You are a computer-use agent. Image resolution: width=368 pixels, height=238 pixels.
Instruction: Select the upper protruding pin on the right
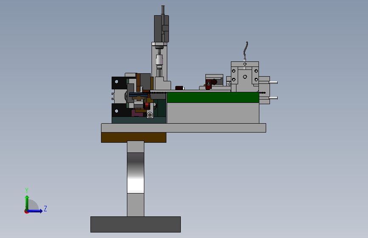273,83
